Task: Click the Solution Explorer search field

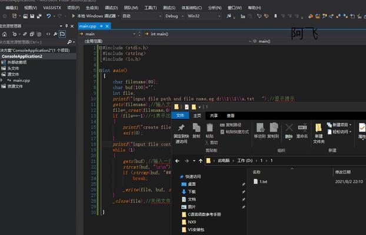Action: [x=33, y=42]
